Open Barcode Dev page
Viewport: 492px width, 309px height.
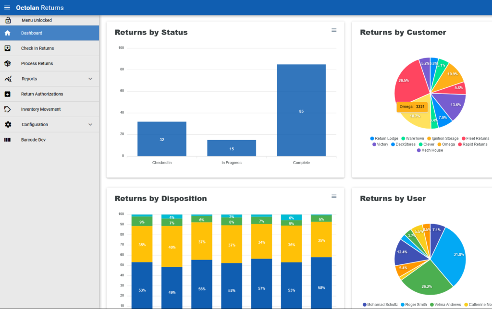[49, 140]
